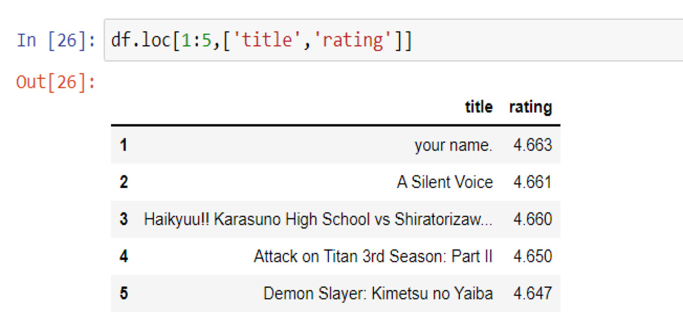Click the title column header
683x326 pixels.
479,107
